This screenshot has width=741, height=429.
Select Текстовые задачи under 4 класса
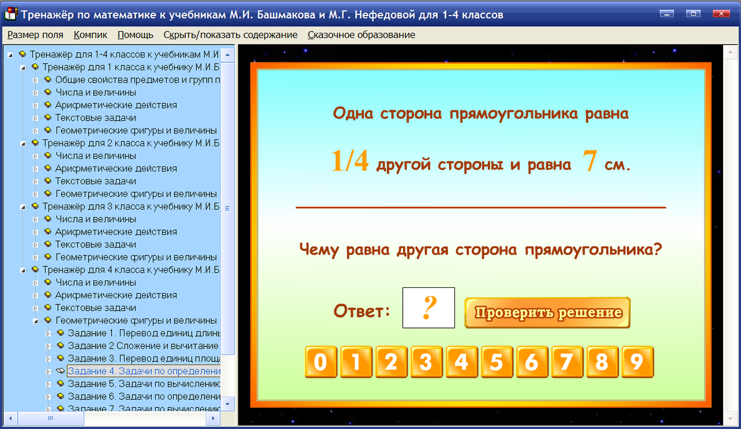click(x=96, y=308)
